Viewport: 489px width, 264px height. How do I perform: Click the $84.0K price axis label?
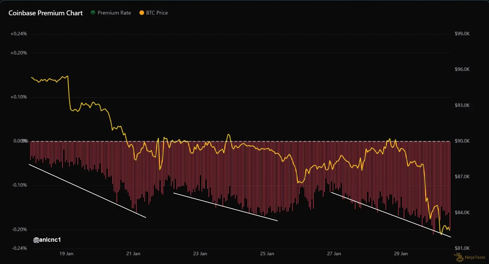click(x=462, y=213)
